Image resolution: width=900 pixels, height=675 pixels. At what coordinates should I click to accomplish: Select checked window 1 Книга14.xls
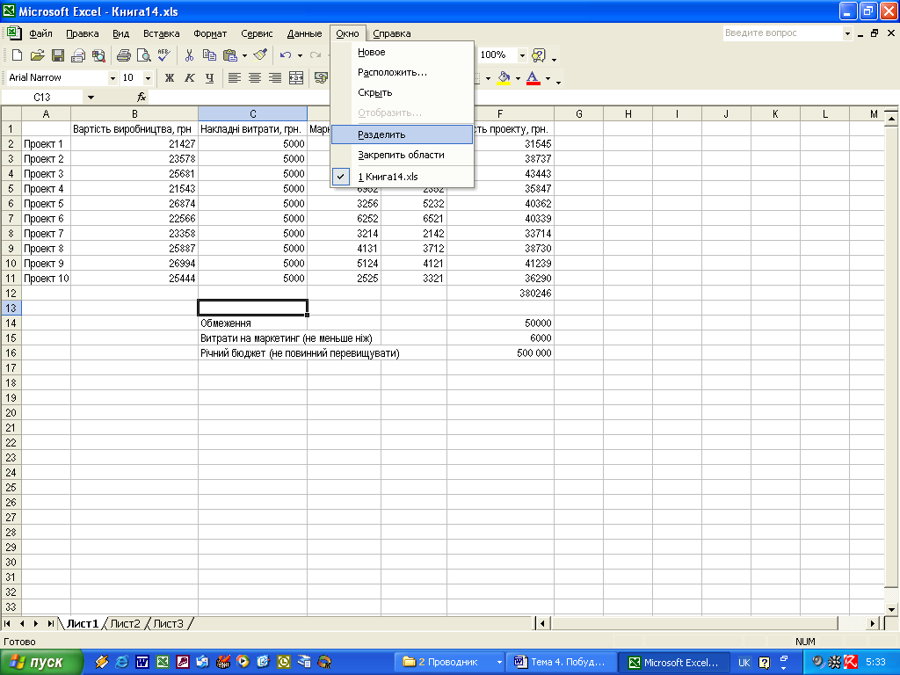pyautogui.click(x=403, y=176)
